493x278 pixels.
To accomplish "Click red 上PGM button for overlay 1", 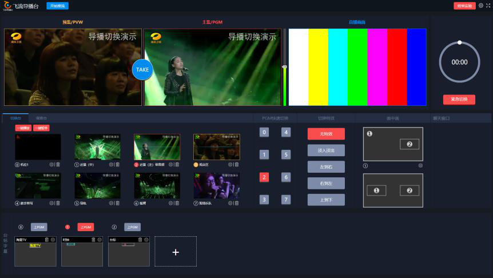I will [86, 227].
